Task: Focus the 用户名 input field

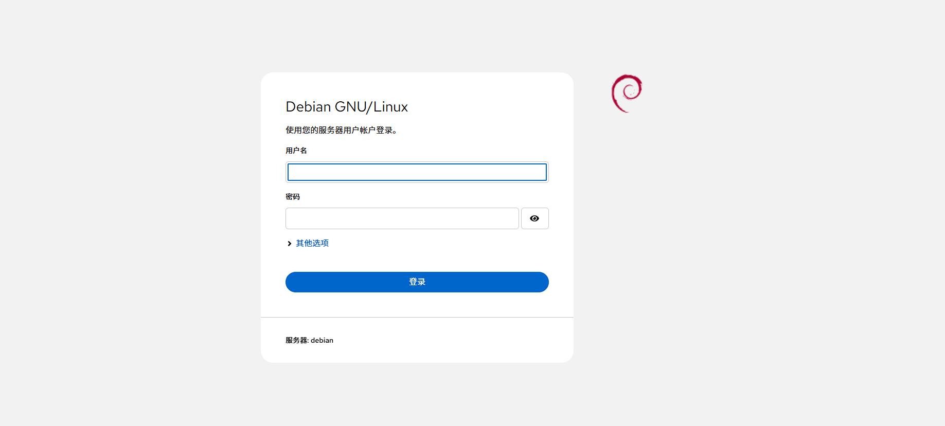Action: (417, 172)
